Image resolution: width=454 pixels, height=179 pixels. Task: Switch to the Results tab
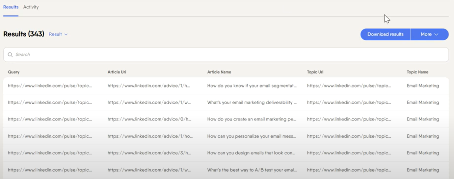point(11,7)
